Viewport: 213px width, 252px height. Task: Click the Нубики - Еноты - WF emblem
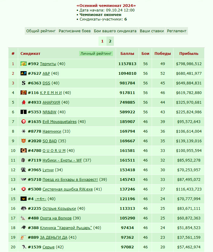pos(23,160)
